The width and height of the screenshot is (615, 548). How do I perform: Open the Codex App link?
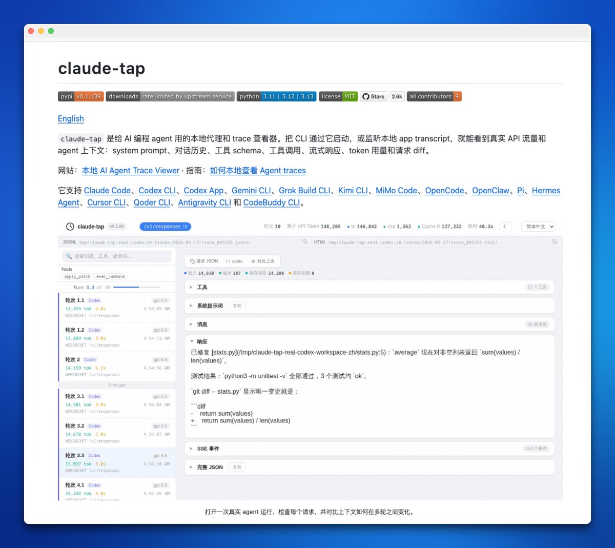click(x=204, y=191)
